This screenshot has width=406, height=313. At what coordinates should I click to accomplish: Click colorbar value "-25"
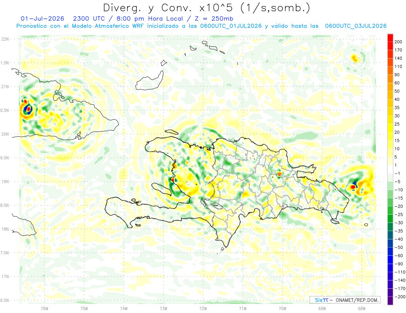[398, 214]
